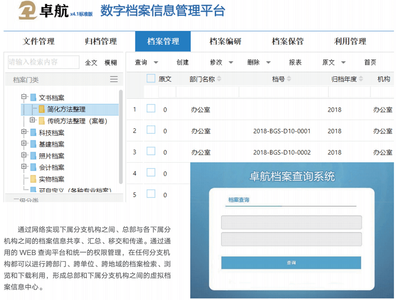Select 实物档案 in the tree

(x=52, y=179)
